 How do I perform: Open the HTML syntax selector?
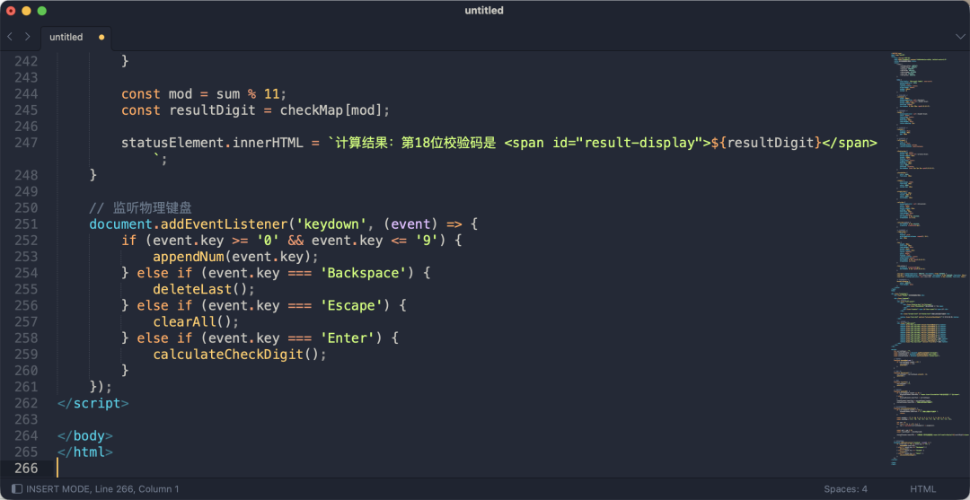922,489
